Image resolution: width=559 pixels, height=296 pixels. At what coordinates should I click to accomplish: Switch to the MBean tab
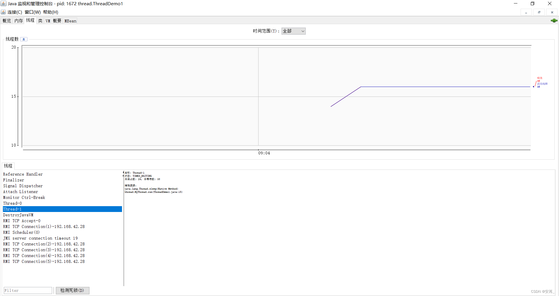click(x=70, y=21)
